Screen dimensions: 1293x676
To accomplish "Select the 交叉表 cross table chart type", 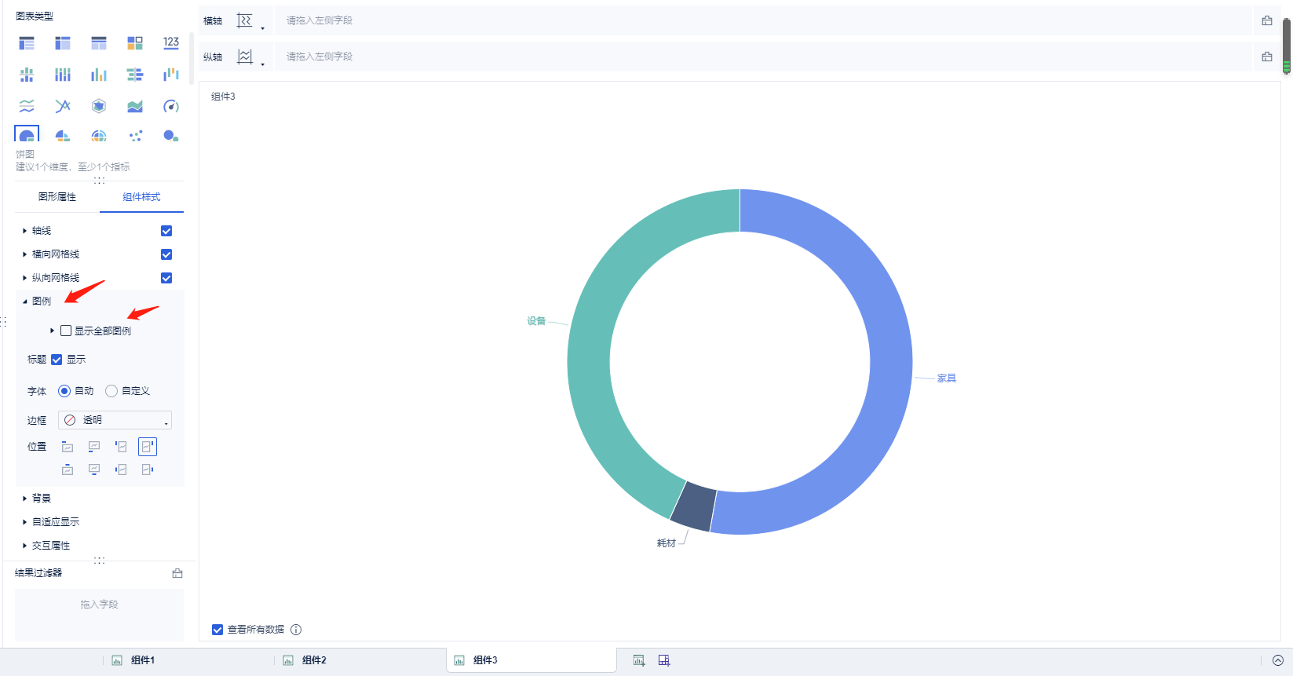I will click(63, 43).
